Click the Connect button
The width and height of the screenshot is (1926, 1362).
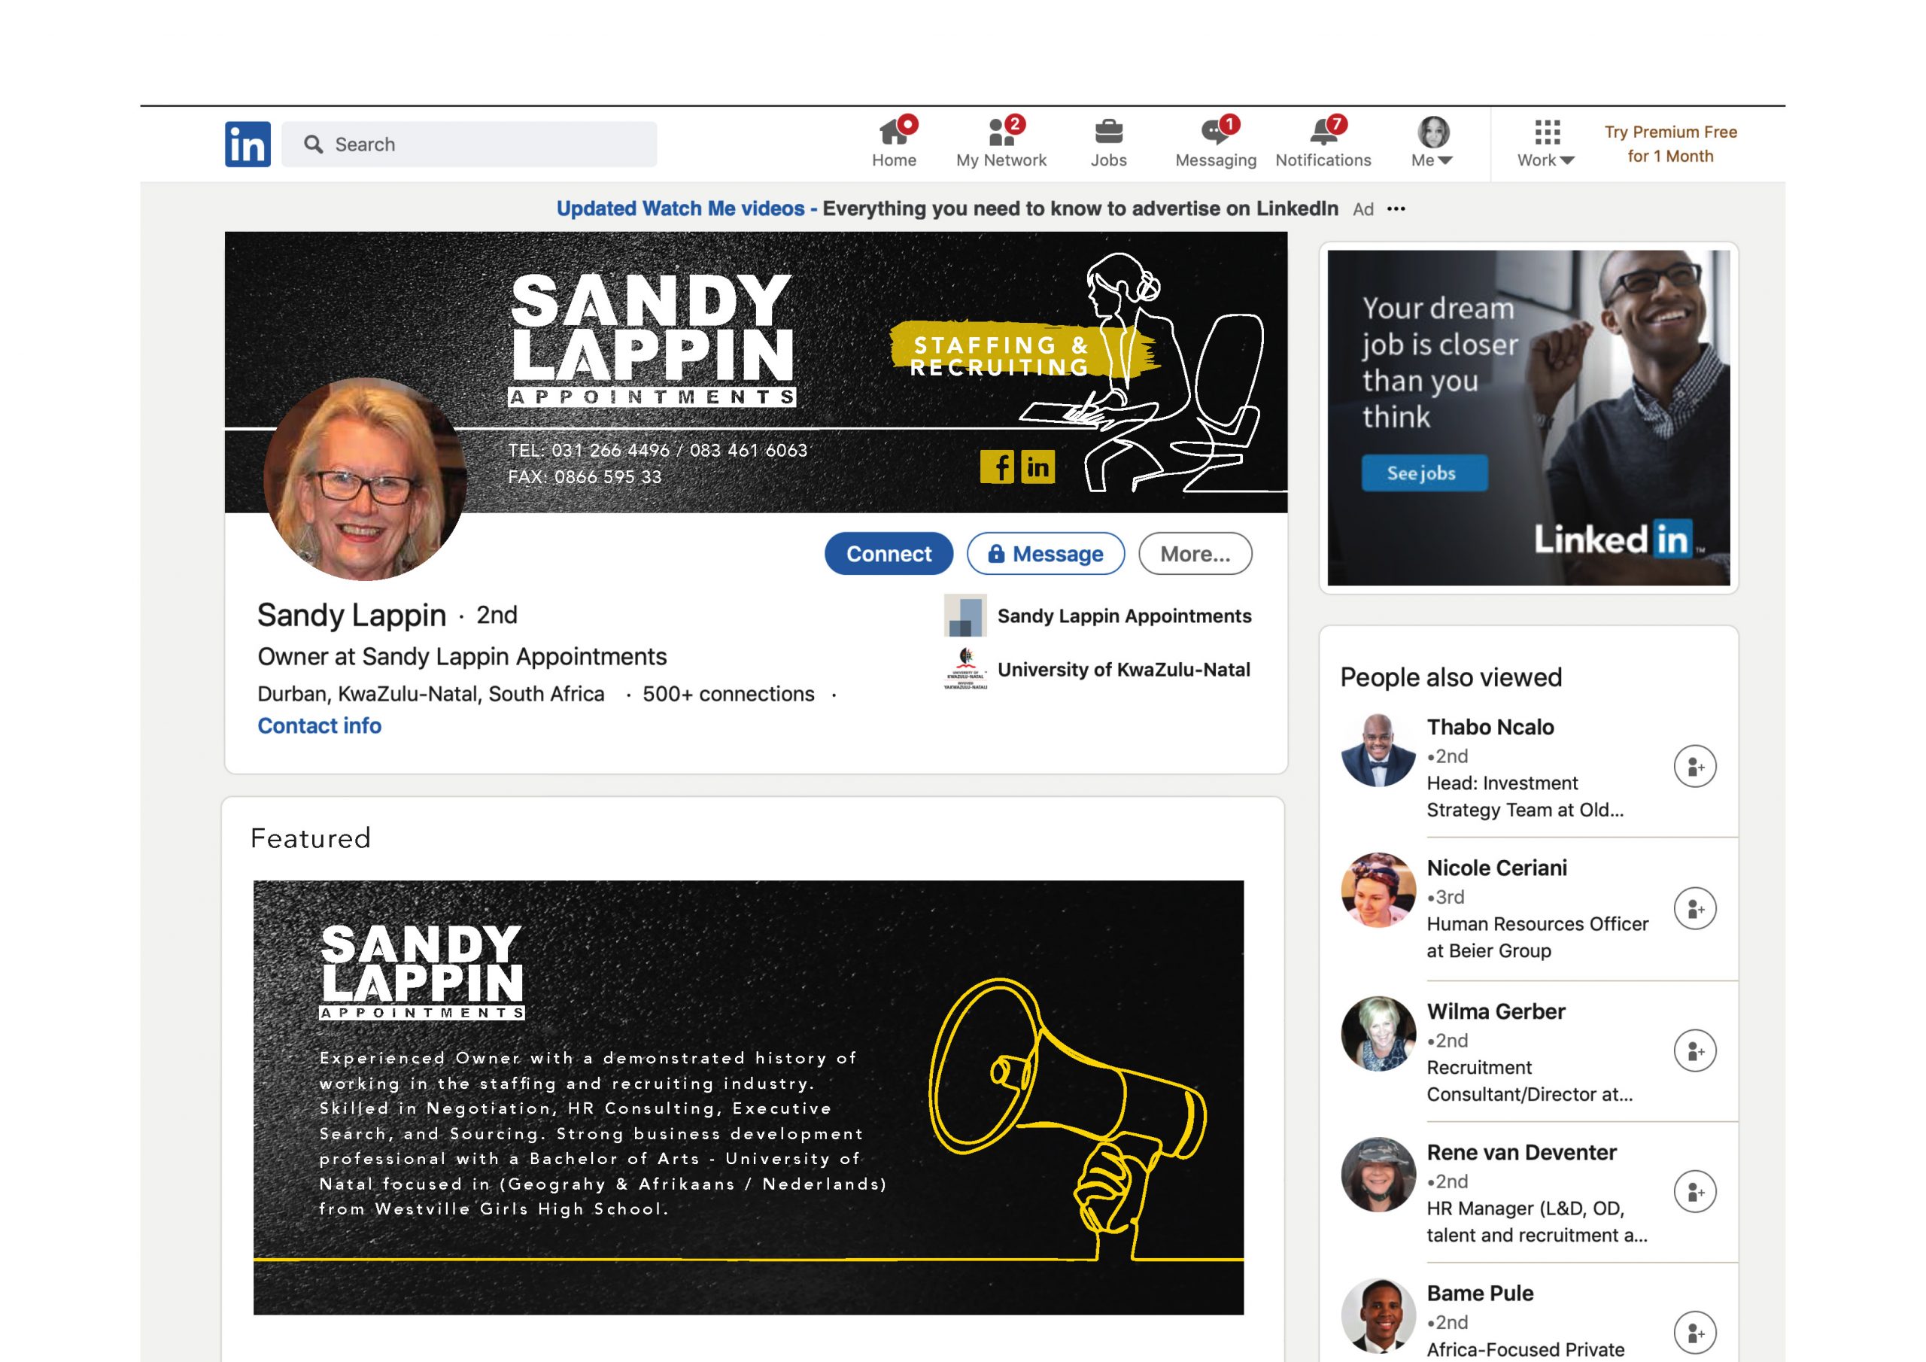pyautogui.click(x=889, y=554)
